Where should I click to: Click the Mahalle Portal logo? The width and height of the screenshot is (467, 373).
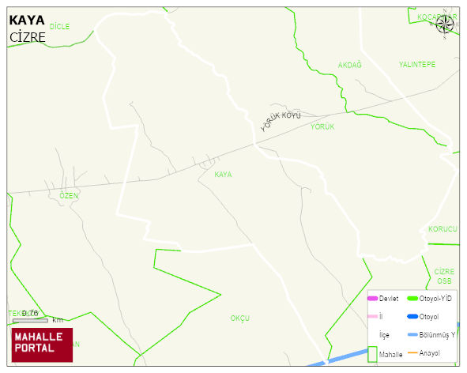42,345
